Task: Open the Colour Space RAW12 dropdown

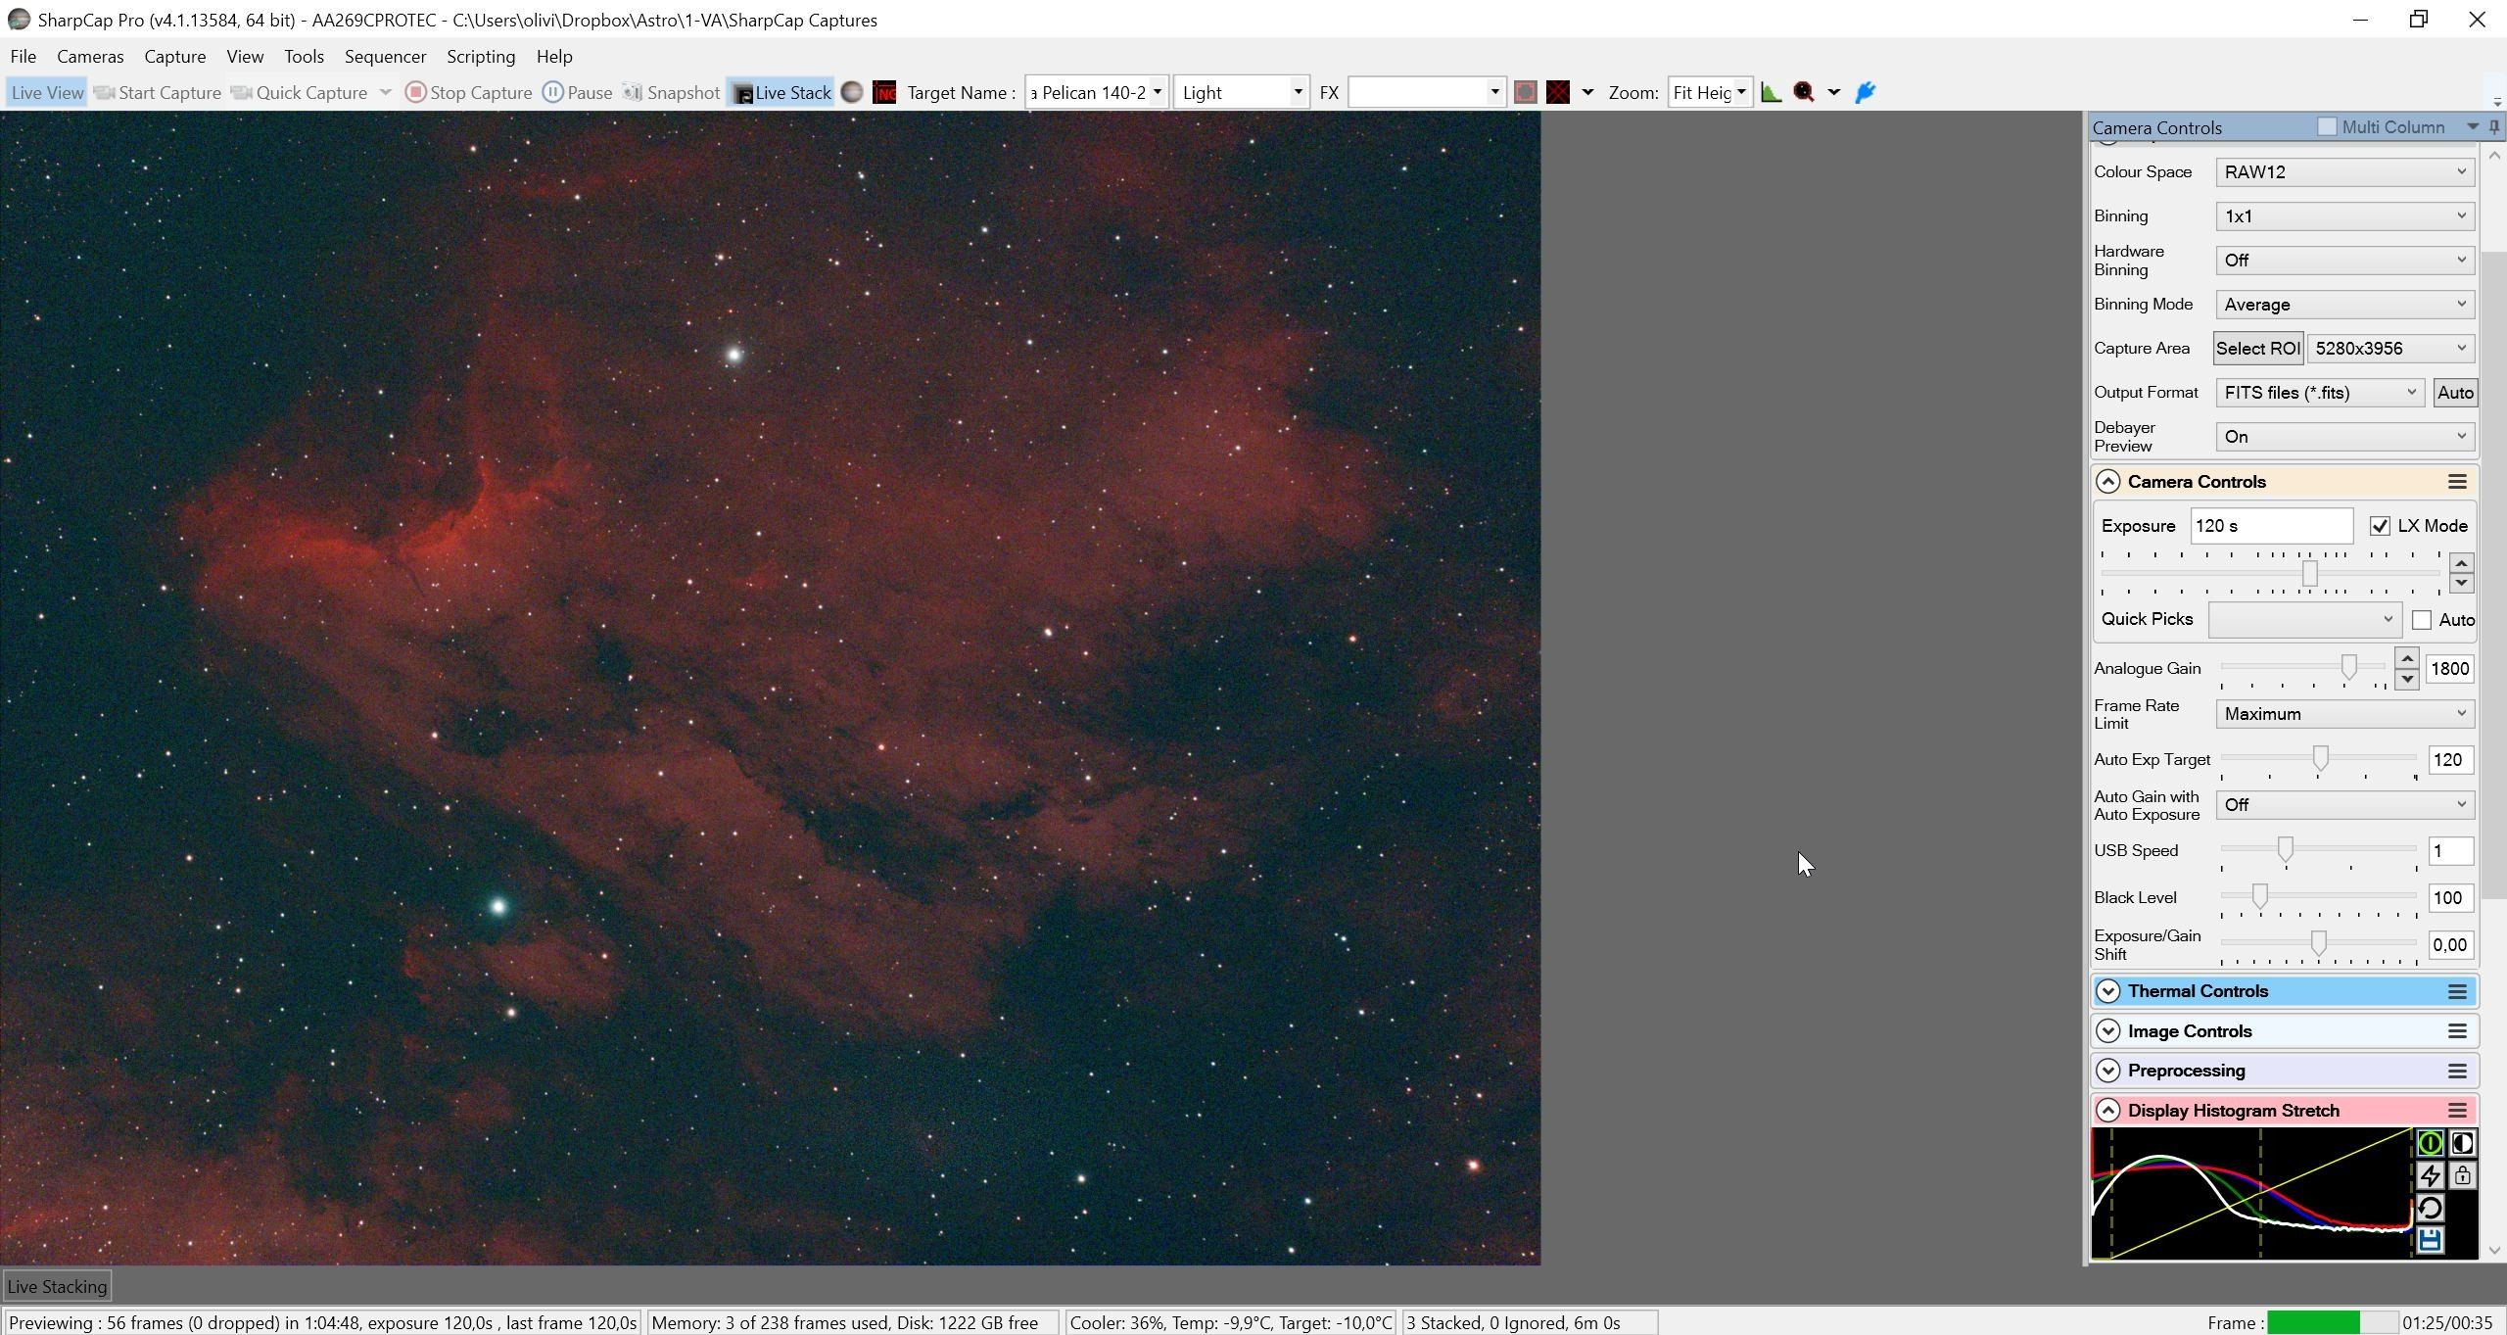Action: pos(2344,171)
